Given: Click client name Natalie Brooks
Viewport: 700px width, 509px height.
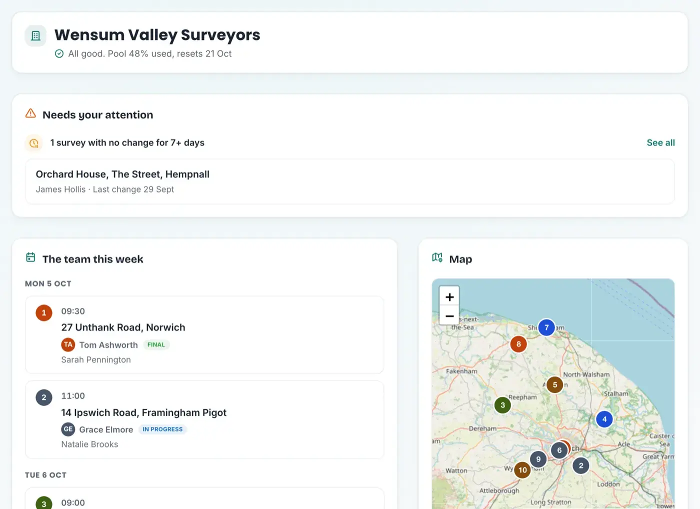Looking at the screenshot, I should click(89, 444).
